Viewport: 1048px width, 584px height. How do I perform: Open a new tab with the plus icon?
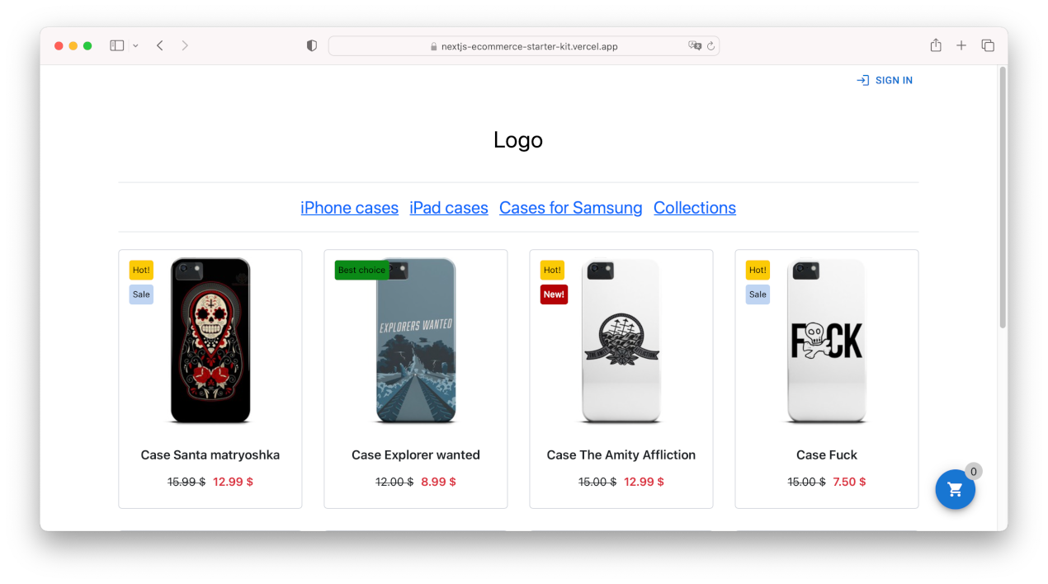coord(961,45)
